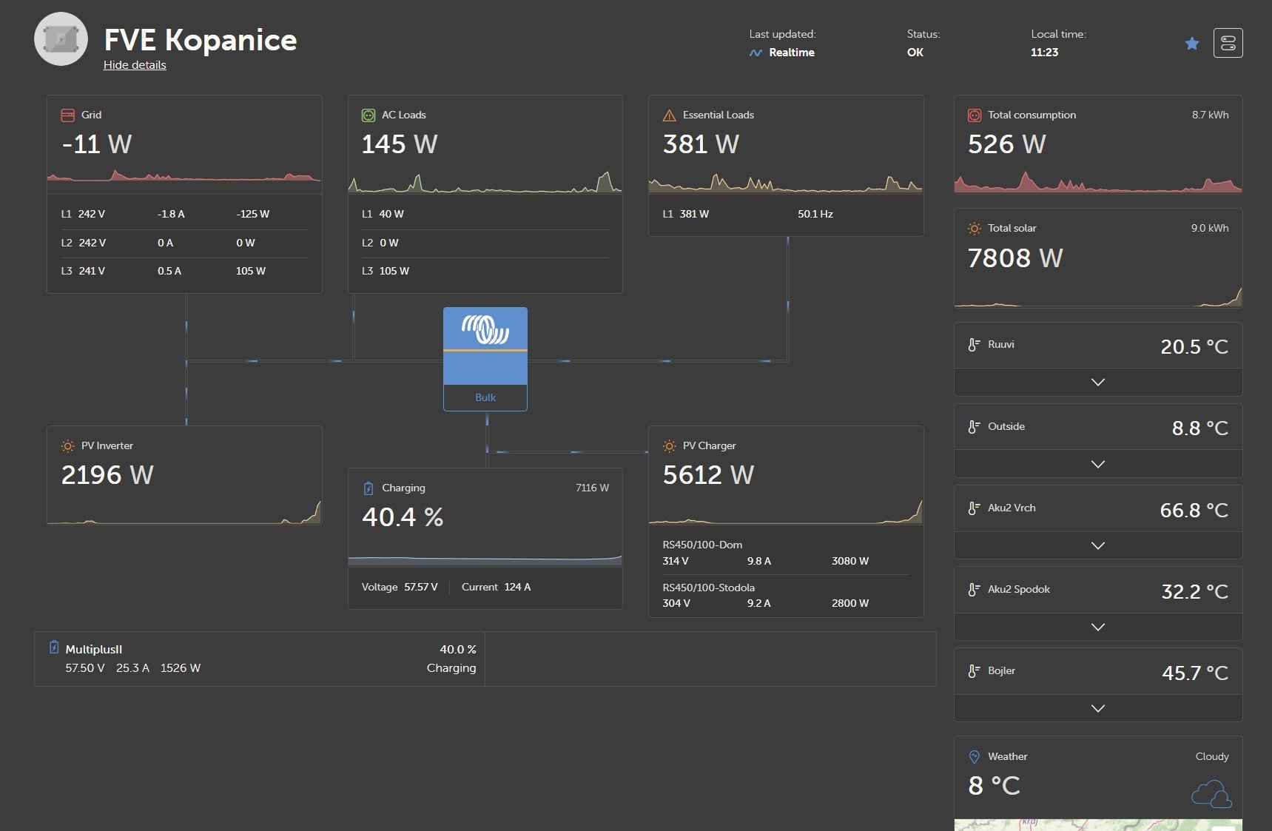Screen dimensions: 1272x831
Task: Expand the Aku2 Vrch temperature widget
Action: pos(1098,545)
